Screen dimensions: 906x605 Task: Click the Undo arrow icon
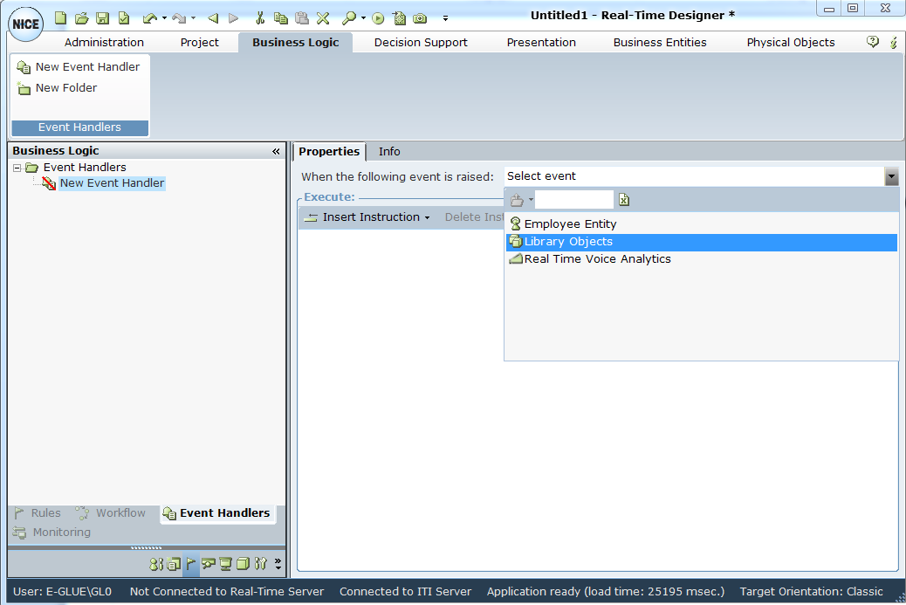149,17
